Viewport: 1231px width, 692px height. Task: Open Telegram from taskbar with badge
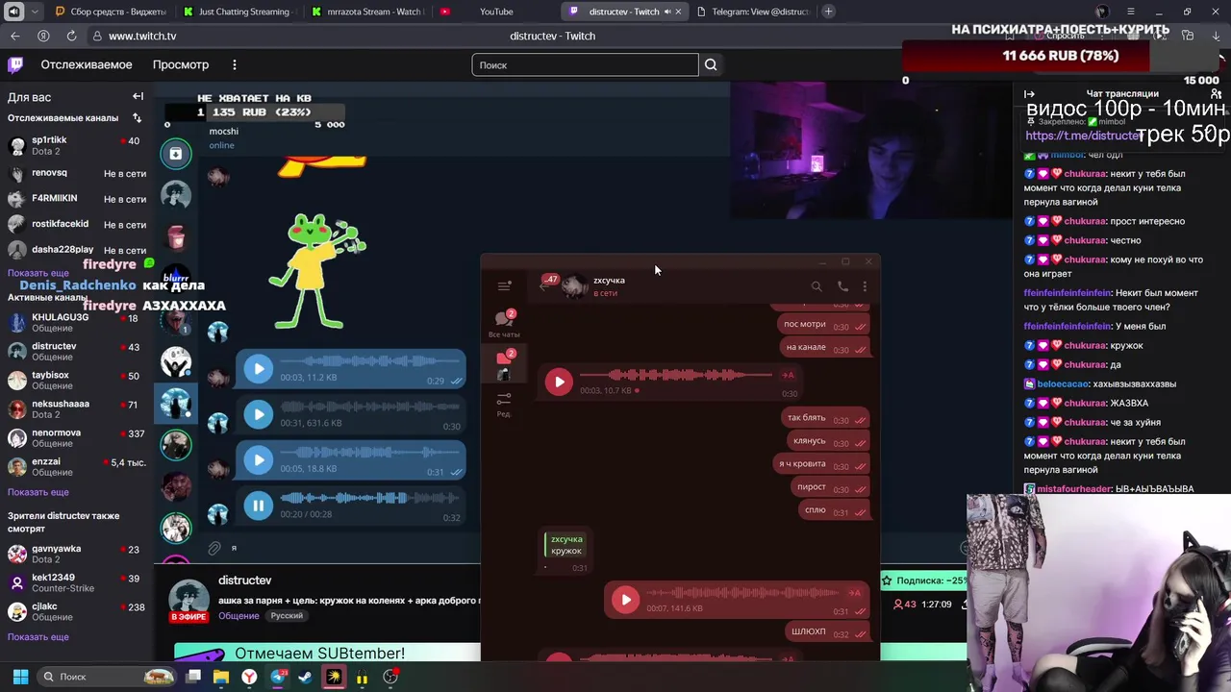pos(279,677)
